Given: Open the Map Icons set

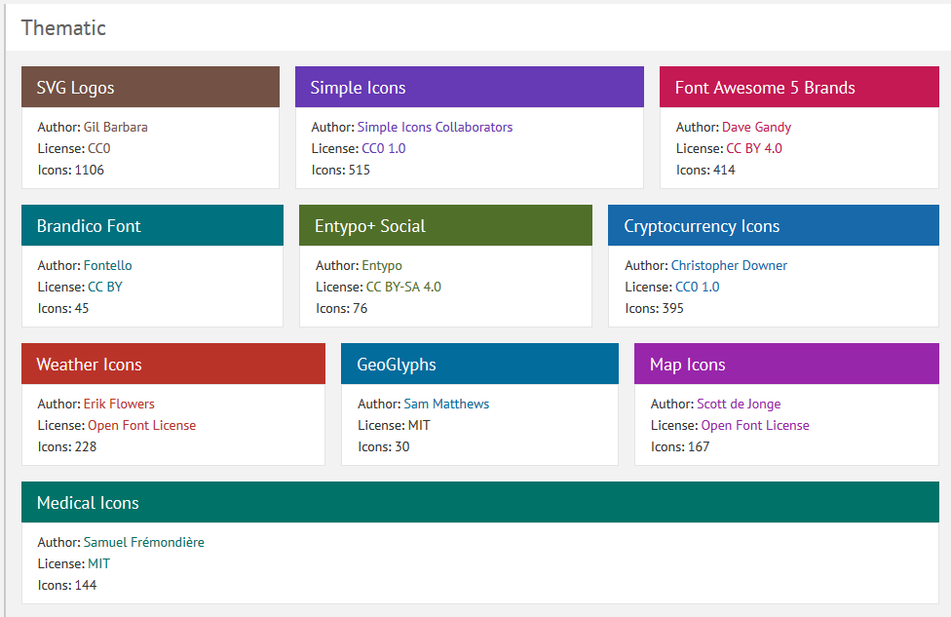Looking at the screenshot, I should 786,364.
